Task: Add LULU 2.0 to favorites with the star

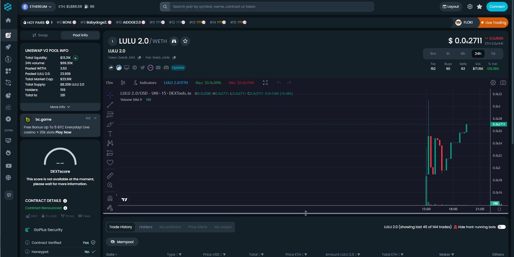Action: pos(185,41)
